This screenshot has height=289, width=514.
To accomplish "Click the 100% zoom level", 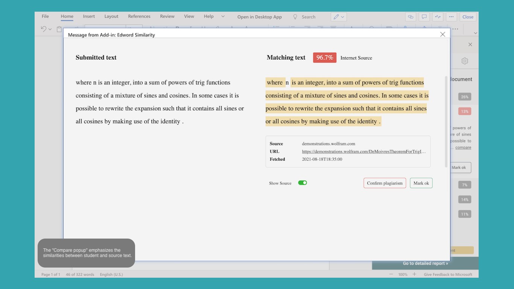I will [403, 275].
